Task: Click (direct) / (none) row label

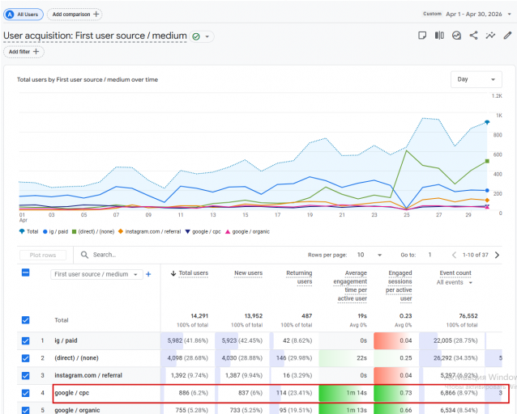Action: (x=76, y=358)
